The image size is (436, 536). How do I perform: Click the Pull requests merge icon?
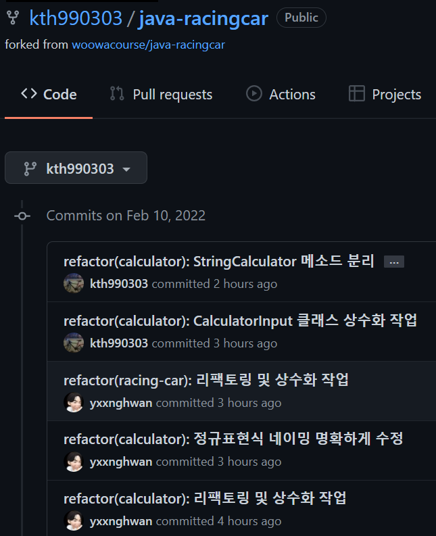point(117,94)
